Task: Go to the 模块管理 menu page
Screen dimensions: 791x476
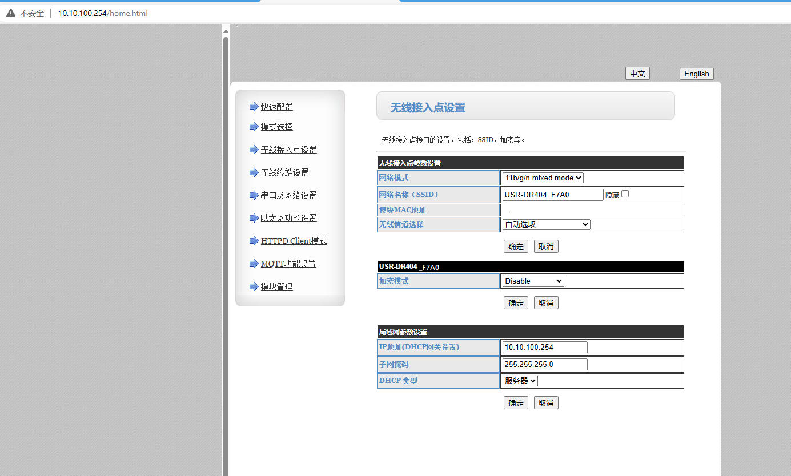Action: [x=276, y=287]
